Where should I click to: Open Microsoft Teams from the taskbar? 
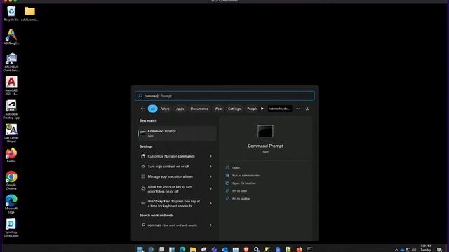coord(214,249)
